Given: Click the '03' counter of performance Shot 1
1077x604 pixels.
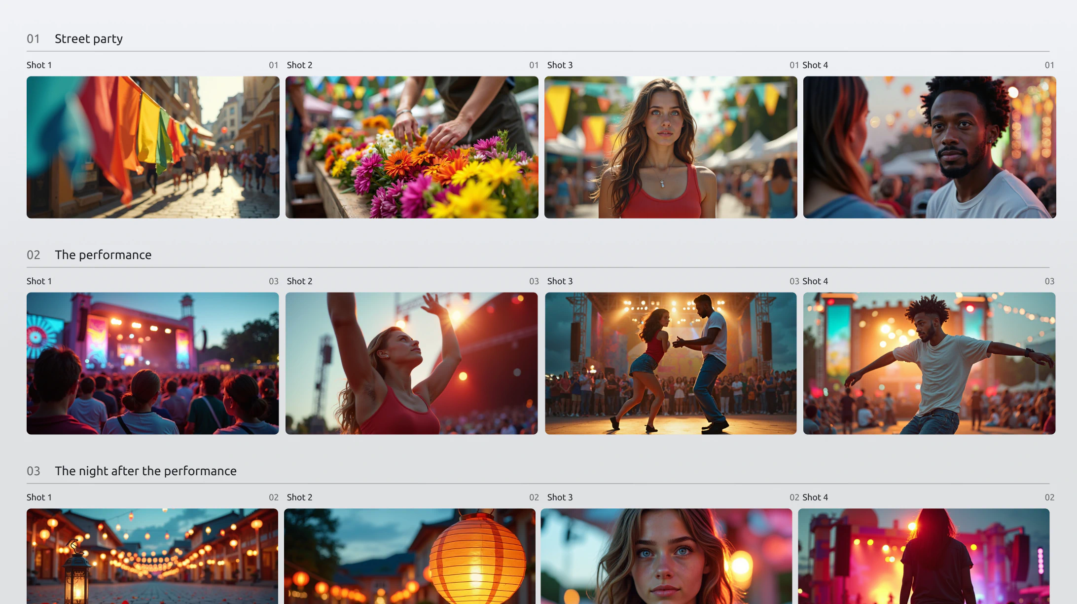Looking at the screenshot, I should [274, 281].
